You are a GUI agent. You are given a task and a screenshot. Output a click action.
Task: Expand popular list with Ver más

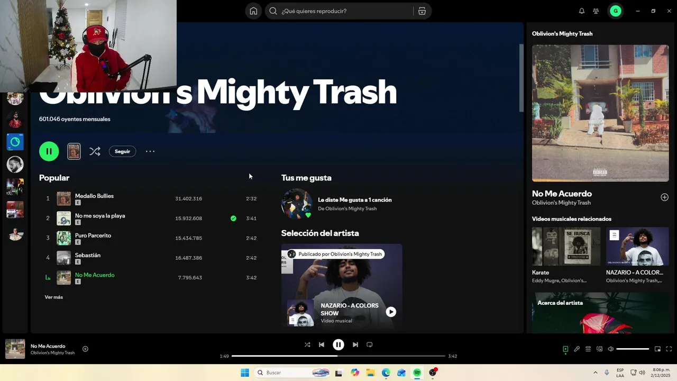click(53, 297)
